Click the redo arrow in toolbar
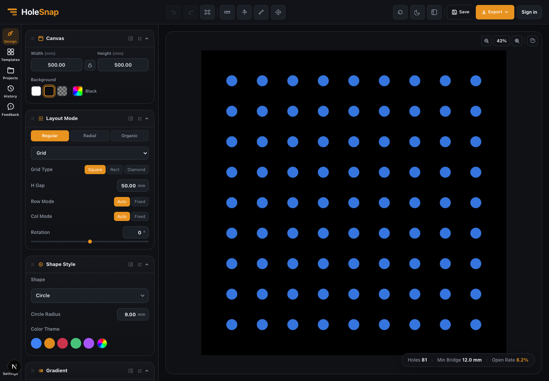Viewport: 549px width, 381px height. [x=191, y=12]
